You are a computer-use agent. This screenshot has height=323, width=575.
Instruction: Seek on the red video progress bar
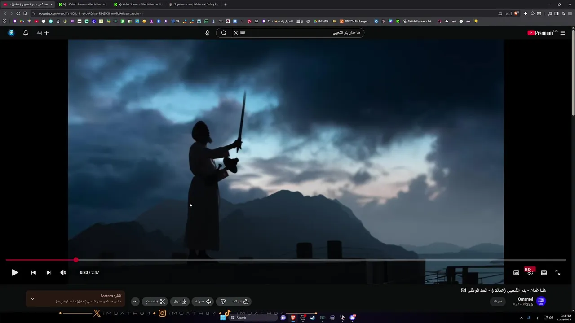coord(286,260)
